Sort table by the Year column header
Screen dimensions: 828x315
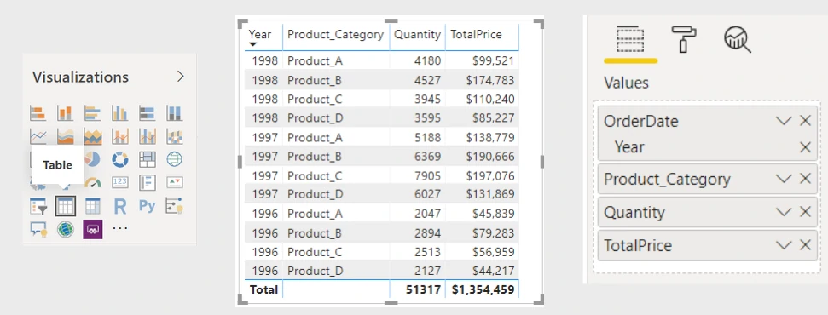click(260, 35)
